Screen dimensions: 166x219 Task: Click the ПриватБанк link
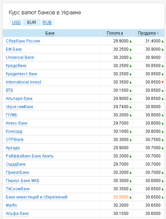(17, 172)
